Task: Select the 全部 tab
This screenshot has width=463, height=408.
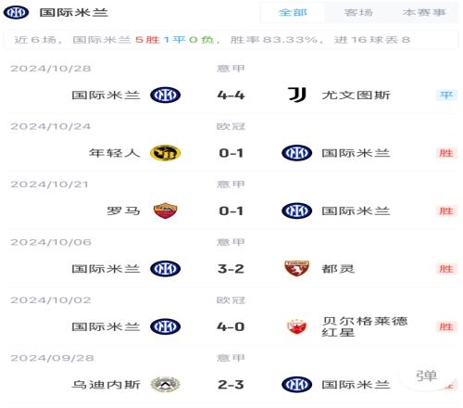Action: 293,13
